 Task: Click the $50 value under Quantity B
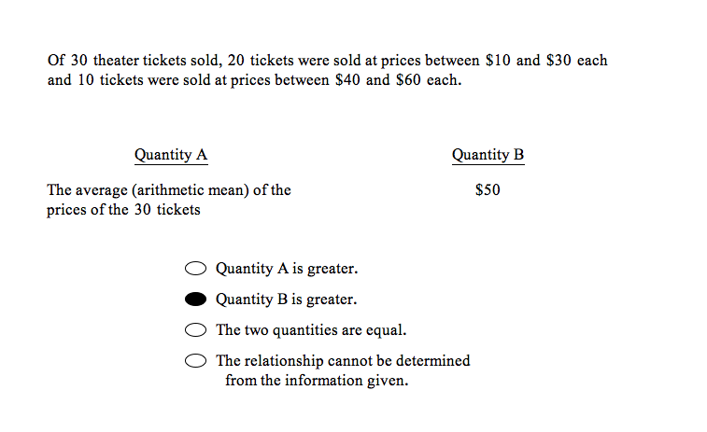tap(488, 190)
